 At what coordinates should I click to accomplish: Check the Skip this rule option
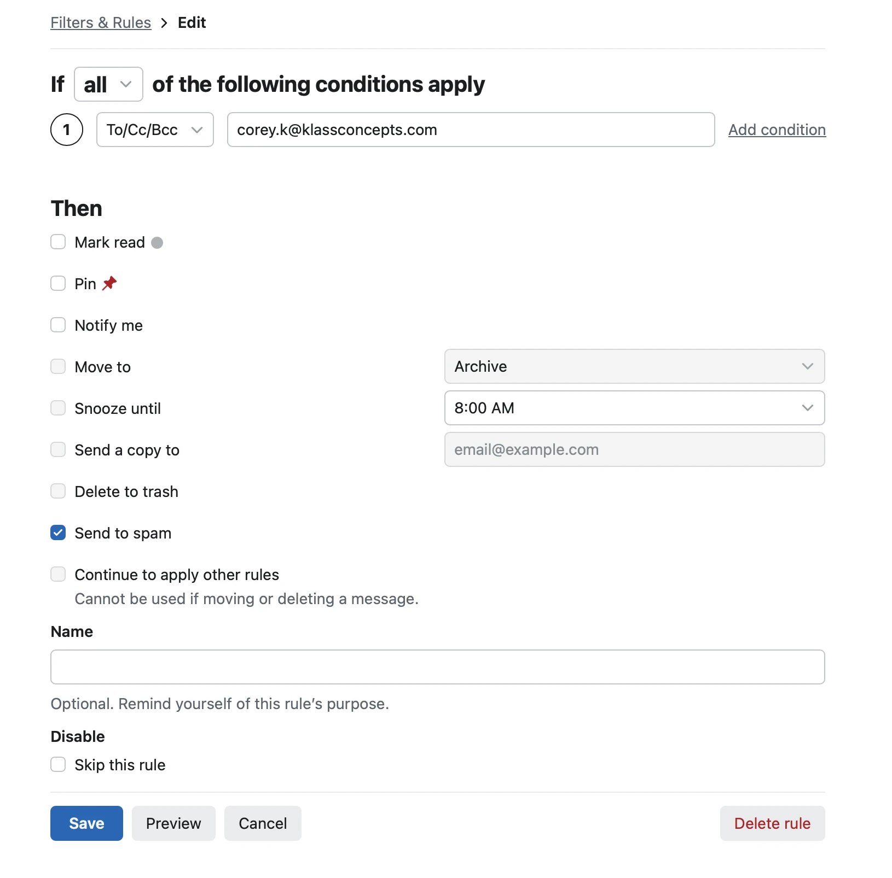tap(58, 764)
